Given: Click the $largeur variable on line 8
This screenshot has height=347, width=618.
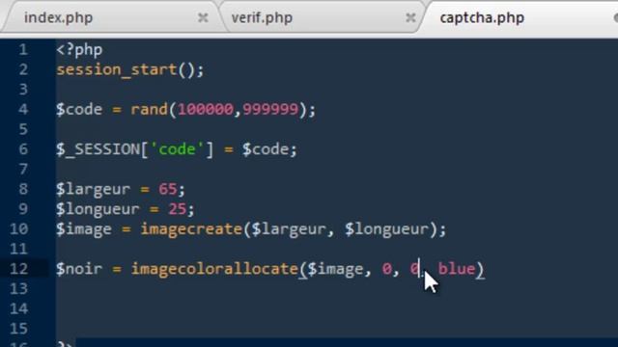Looking at the screenshot, I should (93, 190).
